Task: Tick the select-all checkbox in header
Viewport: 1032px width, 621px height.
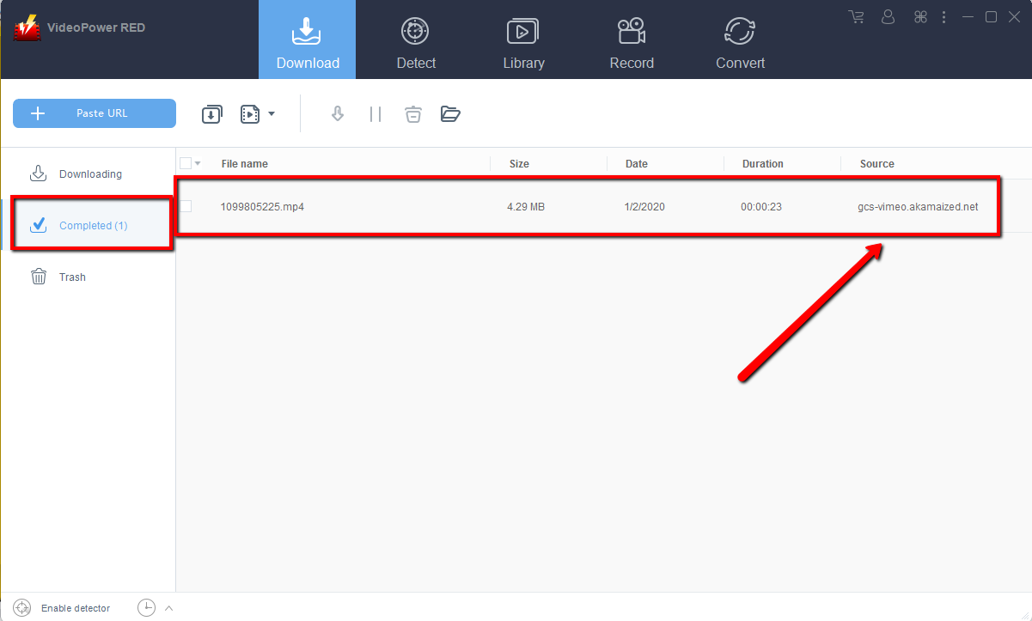Action: click(x=186, y=163)
